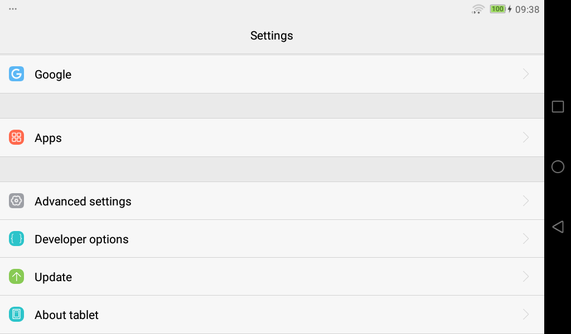Tap the About tablet device icon

16,315
